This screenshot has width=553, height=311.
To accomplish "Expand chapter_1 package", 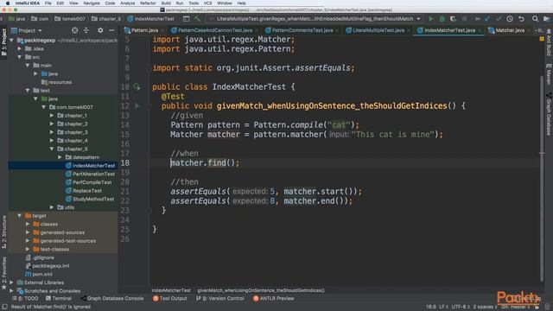I will click(x=52, y=115).
